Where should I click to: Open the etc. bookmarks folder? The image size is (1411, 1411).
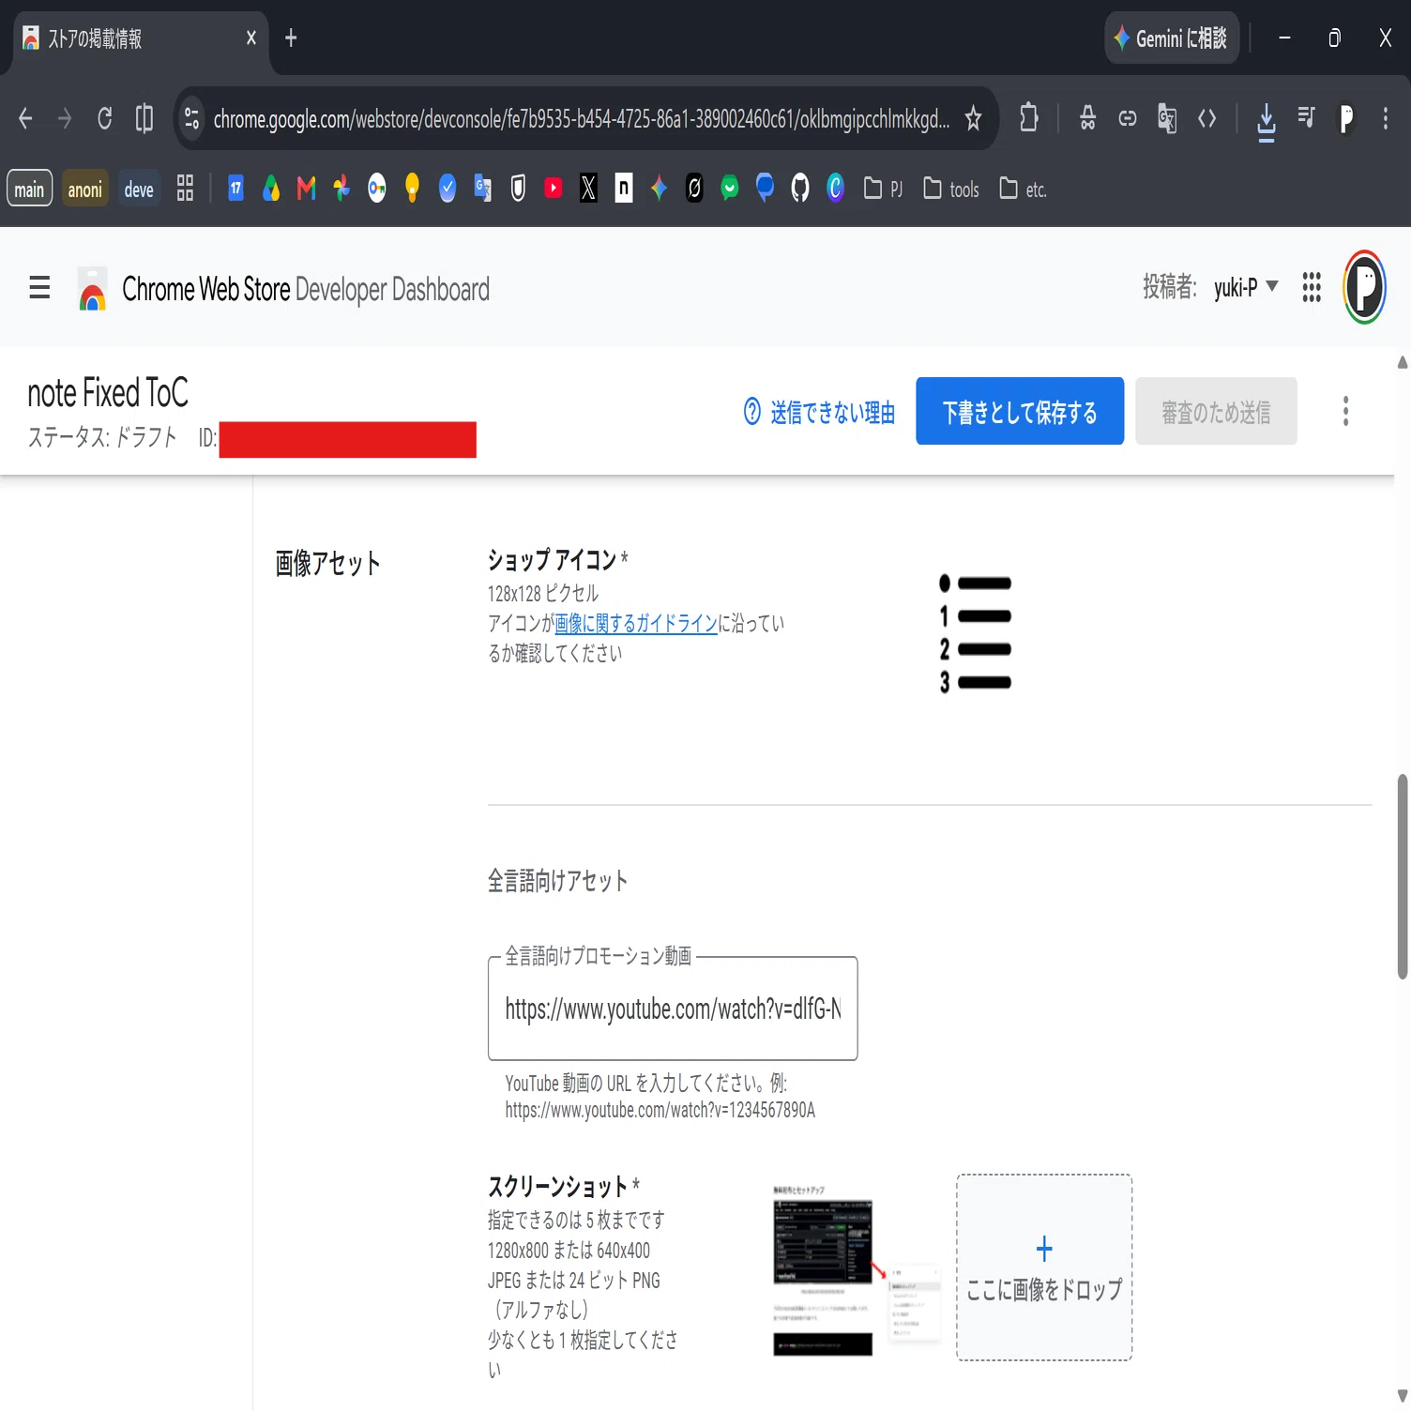click(1023, 189)
